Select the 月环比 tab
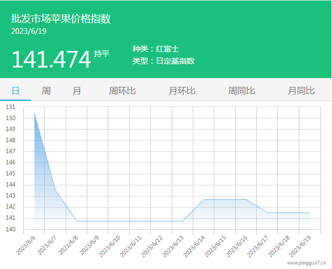This screenshot has width=332, height=269. click(x=182, y=91)
